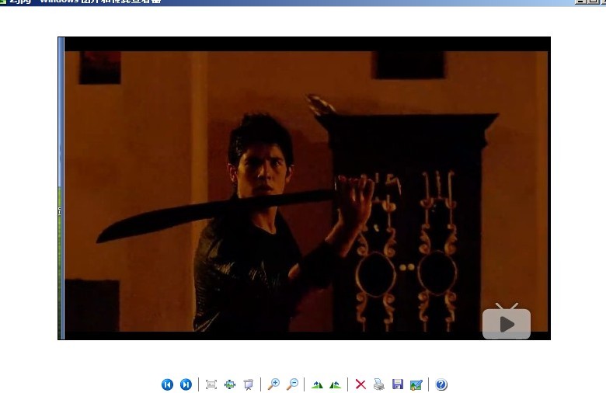Go to the previous image
Screen dimensions: 606x393
click(167, 384)
